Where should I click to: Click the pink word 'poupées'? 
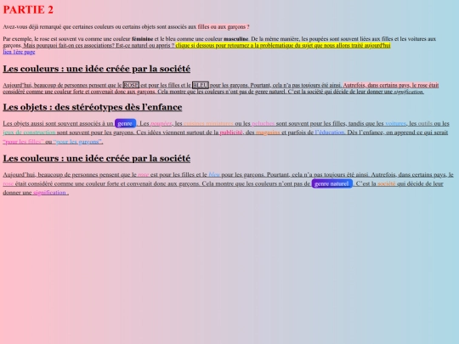point(161,124)
